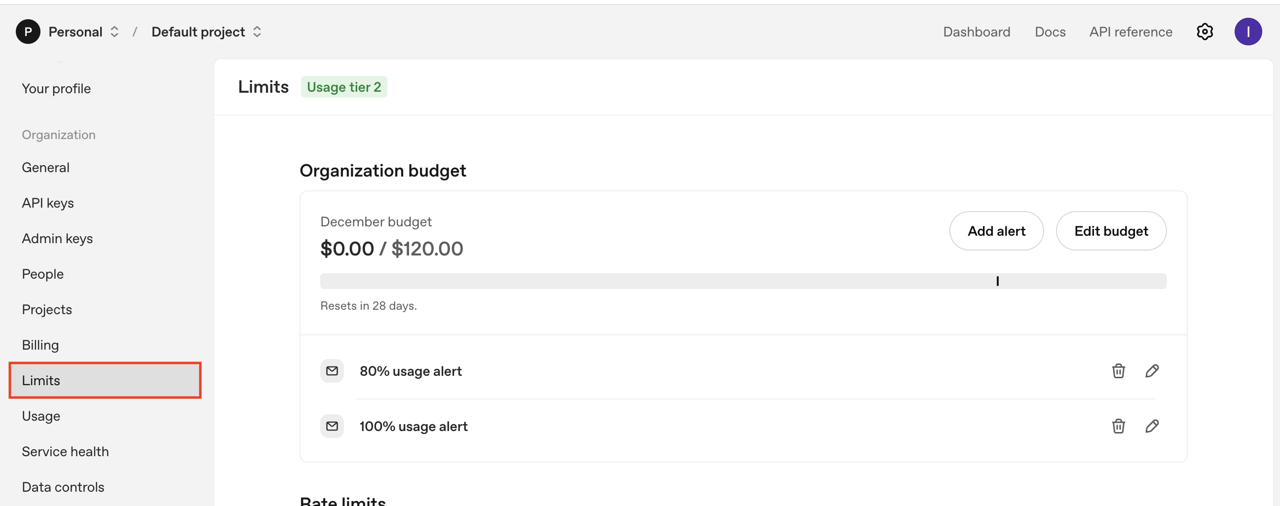The width and height of the screenshot is (1280, 506).
Task: Open the Docs link
Action: tap(1050, 32)
